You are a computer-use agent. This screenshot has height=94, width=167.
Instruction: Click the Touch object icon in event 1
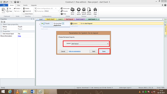[44, 23]
